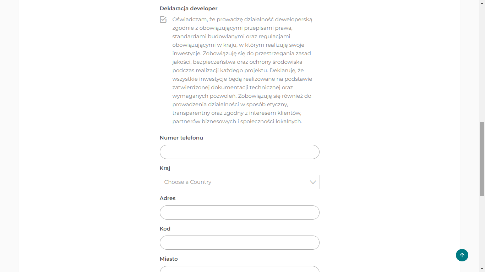This screenshot has height=272, width=485.
Task: Click the scrollbar track above the thumb
Action: pos(482,64)
